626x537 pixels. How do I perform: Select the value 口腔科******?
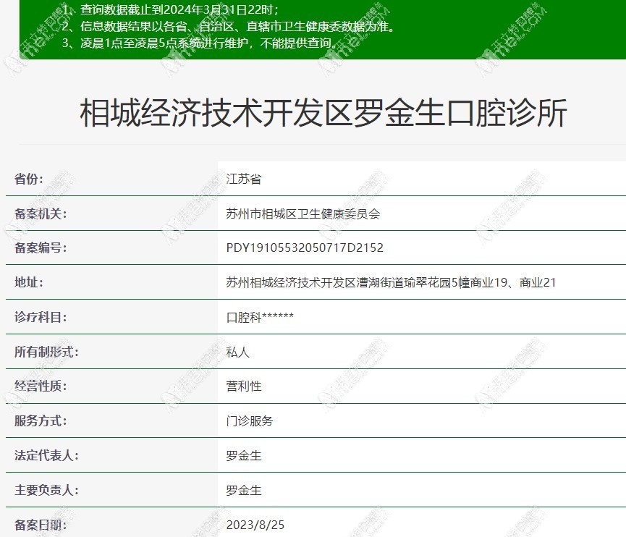pos(260,317)
